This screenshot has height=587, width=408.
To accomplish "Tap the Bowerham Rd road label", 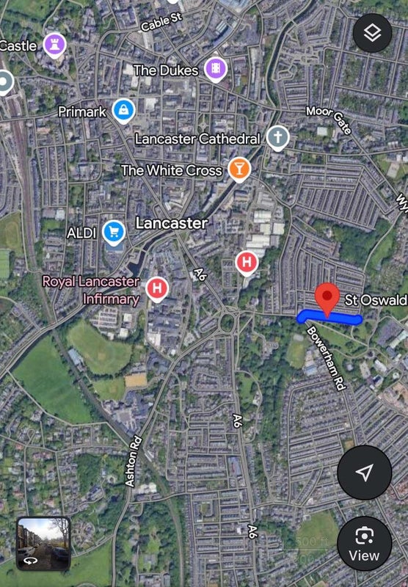I will pyautogui.click(x=326, y=359).
